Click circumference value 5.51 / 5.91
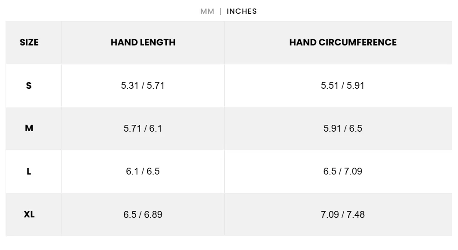458x250 pixels. click(x=342, y=85)
